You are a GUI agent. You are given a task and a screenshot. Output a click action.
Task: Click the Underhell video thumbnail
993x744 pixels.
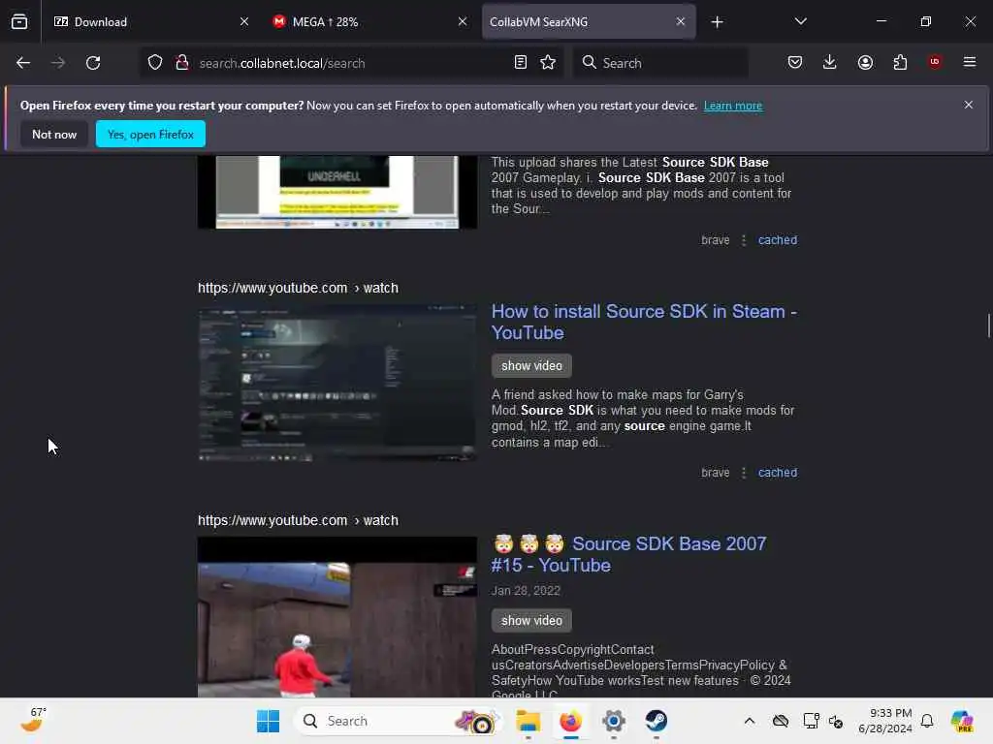[x=336, y=192]
